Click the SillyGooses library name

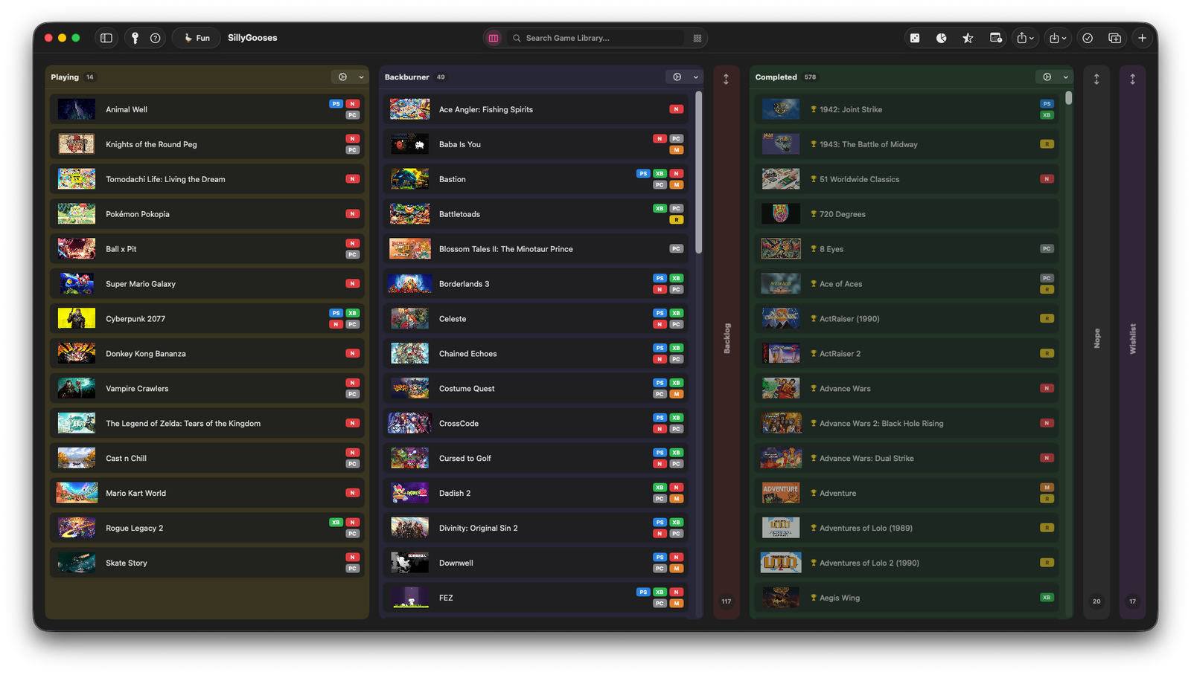(x=252, y=38)
